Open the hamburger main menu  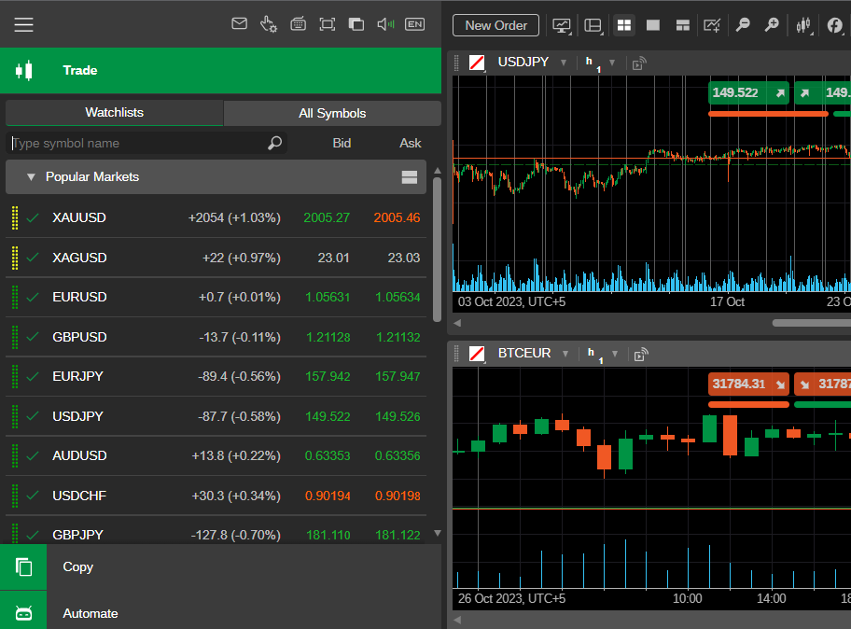23,25
